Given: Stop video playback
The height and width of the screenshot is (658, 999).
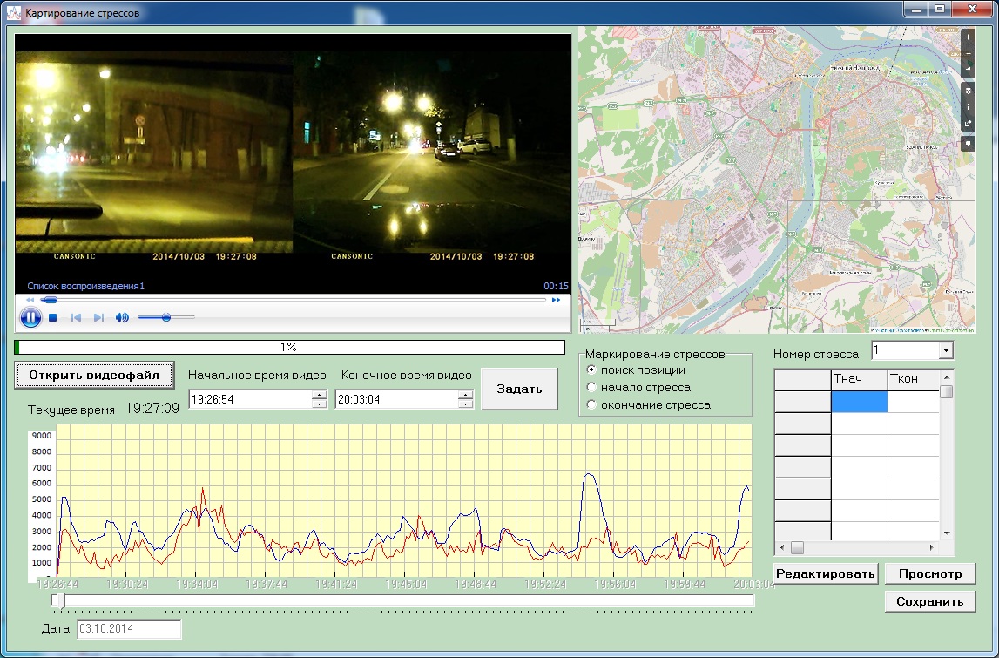Looking at the screenshot, I should (53, 318).
